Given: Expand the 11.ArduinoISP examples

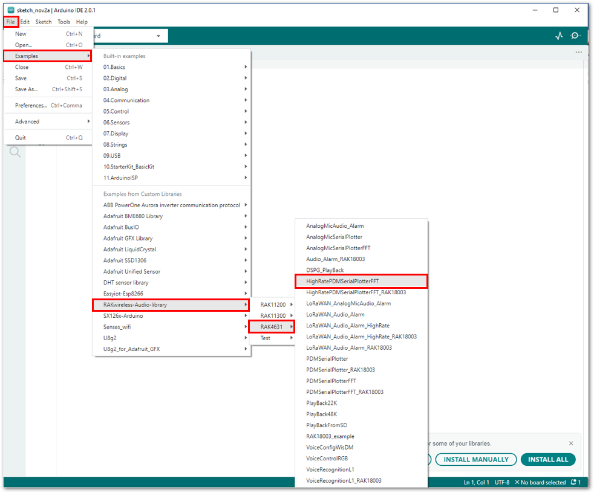Looking at the screenshot, I should tap(172, 178).
